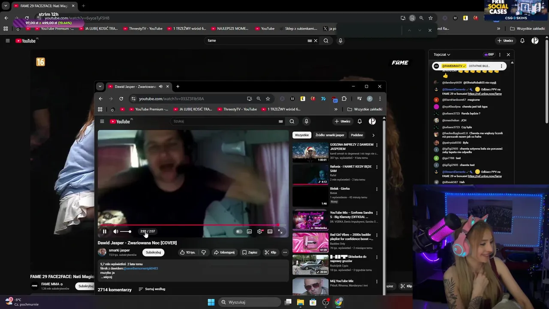Click the Szukaj search field

click(224, 121)
